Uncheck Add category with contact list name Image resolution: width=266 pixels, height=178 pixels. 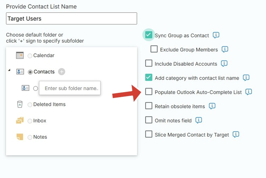pos(149,77)
